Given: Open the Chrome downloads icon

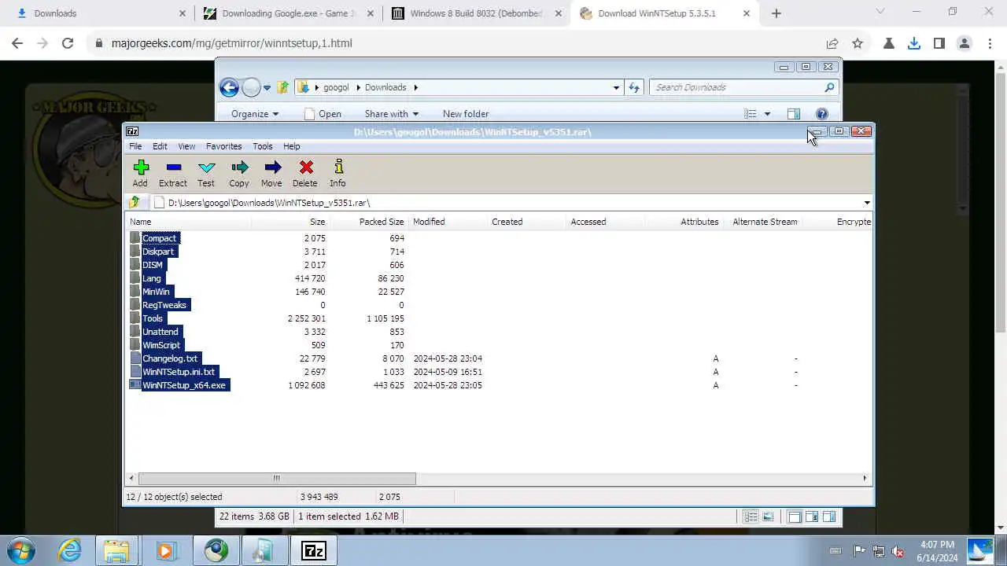Looking at the screenshot, I should point(914,43).
